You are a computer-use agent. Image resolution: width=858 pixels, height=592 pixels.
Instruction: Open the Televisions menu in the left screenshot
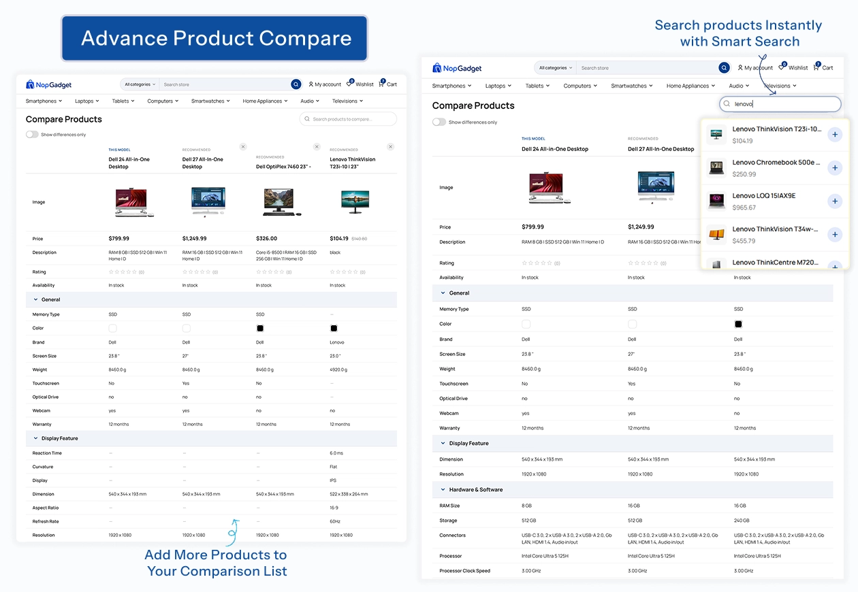pos(347,101)
